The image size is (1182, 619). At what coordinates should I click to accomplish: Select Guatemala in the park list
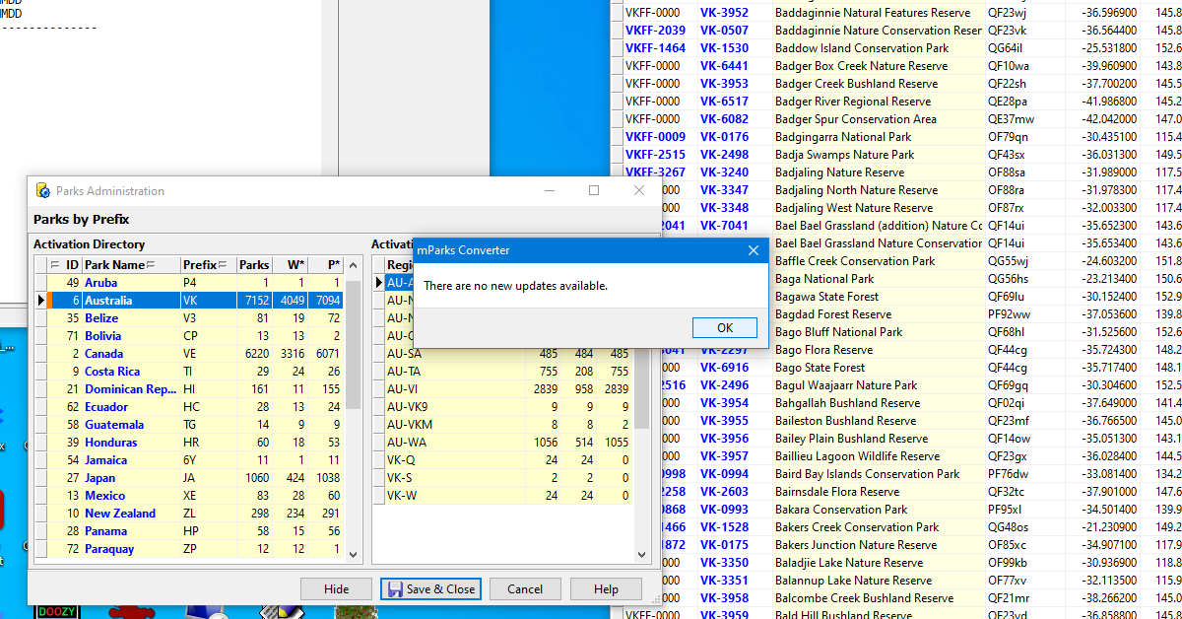[190, 425]
